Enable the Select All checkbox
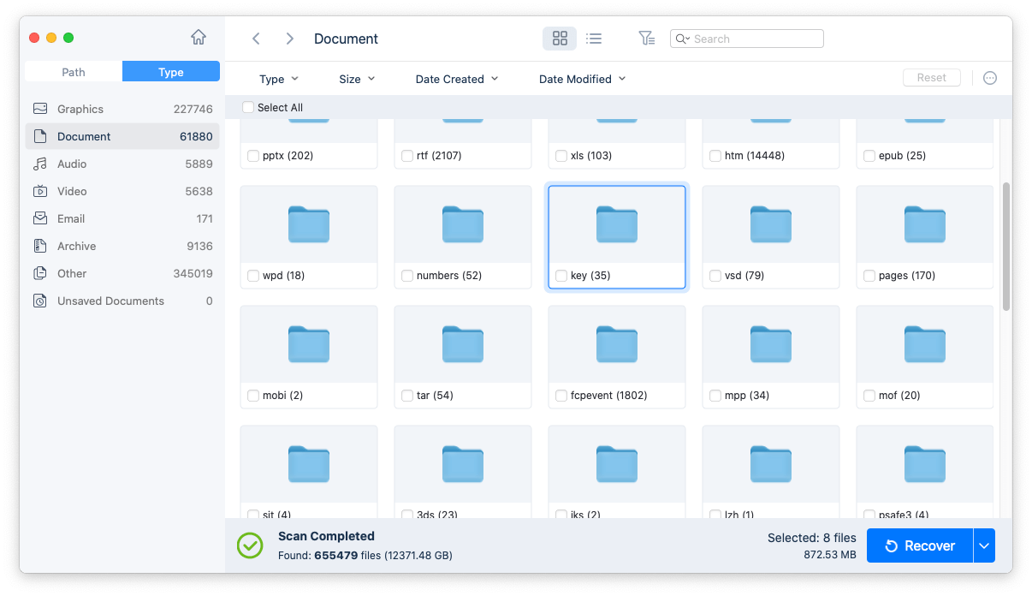 tap(248, 107)
